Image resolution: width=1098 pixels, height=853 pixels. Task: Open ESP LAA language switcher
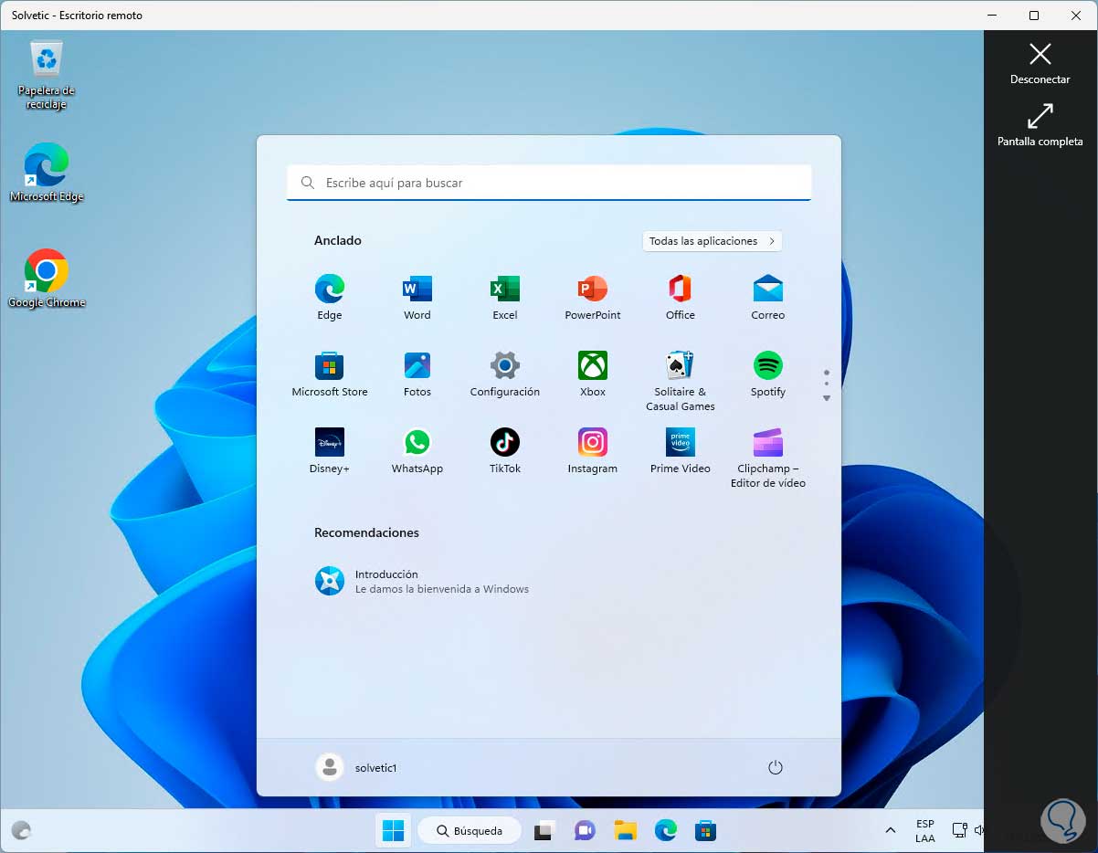click(x=925, y=830)
